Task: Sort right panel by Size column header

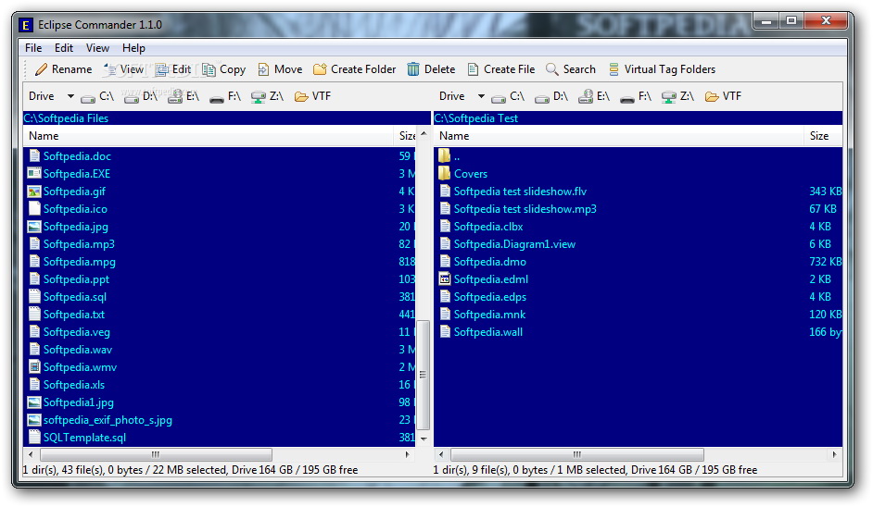Action: click(819, 136)
